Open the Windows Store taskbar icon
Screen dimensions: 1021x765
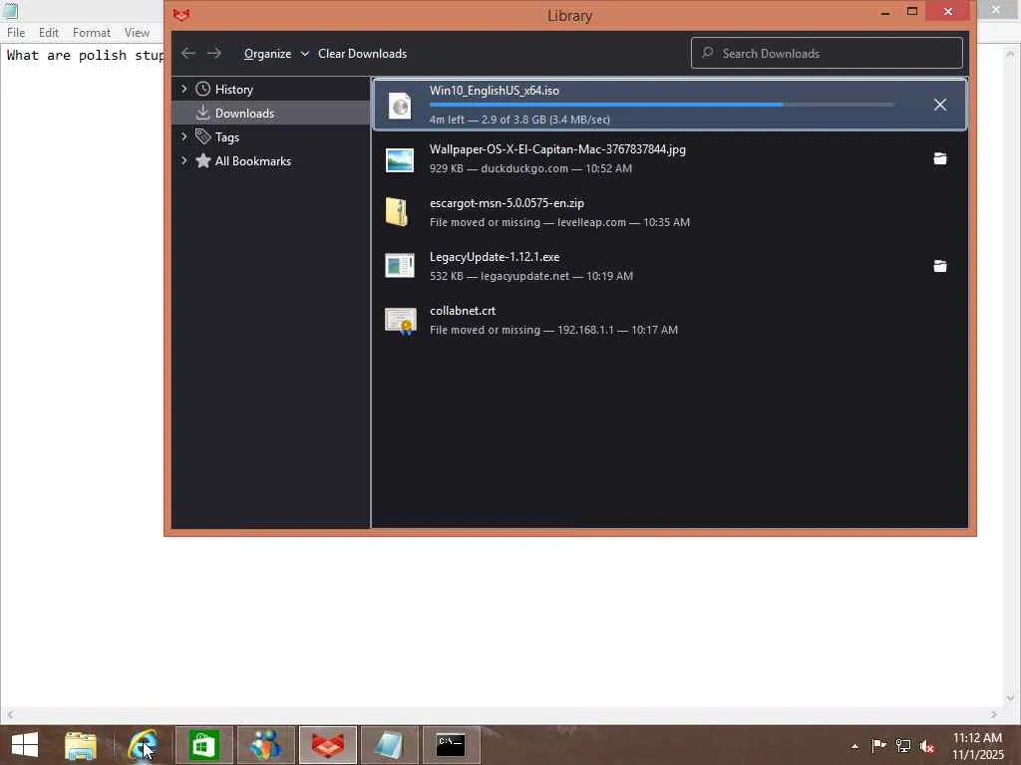(x=203, y=745)
